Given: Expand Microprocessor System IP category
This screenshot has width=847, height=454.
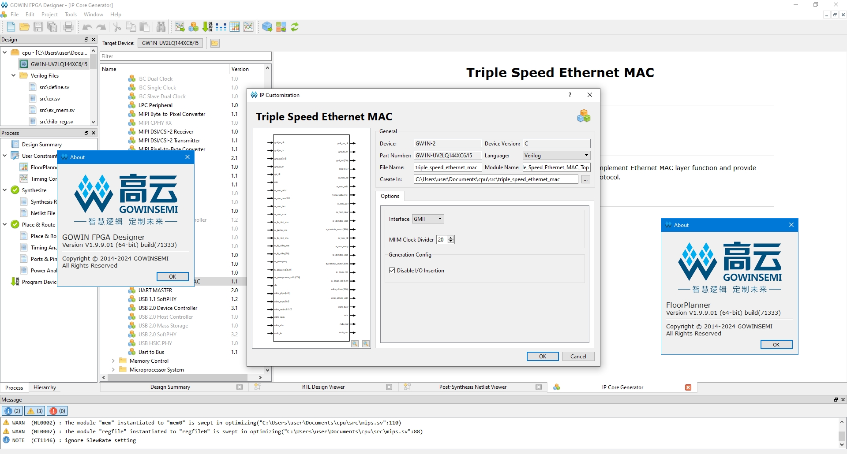Looking at the screenshot, I should pos(113,370).
